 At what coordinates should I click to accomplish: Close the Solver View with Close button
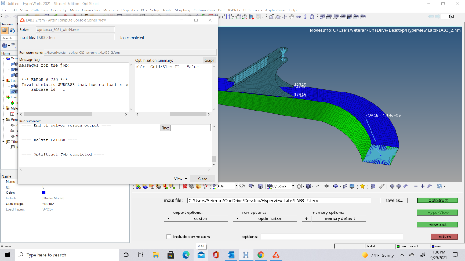tap(203, 179)
